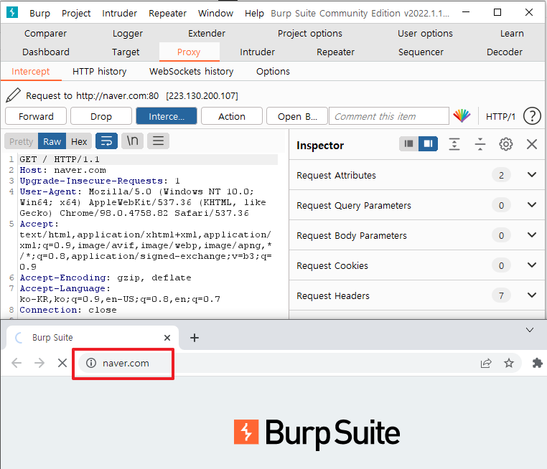Open the Target tab
The height and width of the screenshot is (469, 547).
126,52
